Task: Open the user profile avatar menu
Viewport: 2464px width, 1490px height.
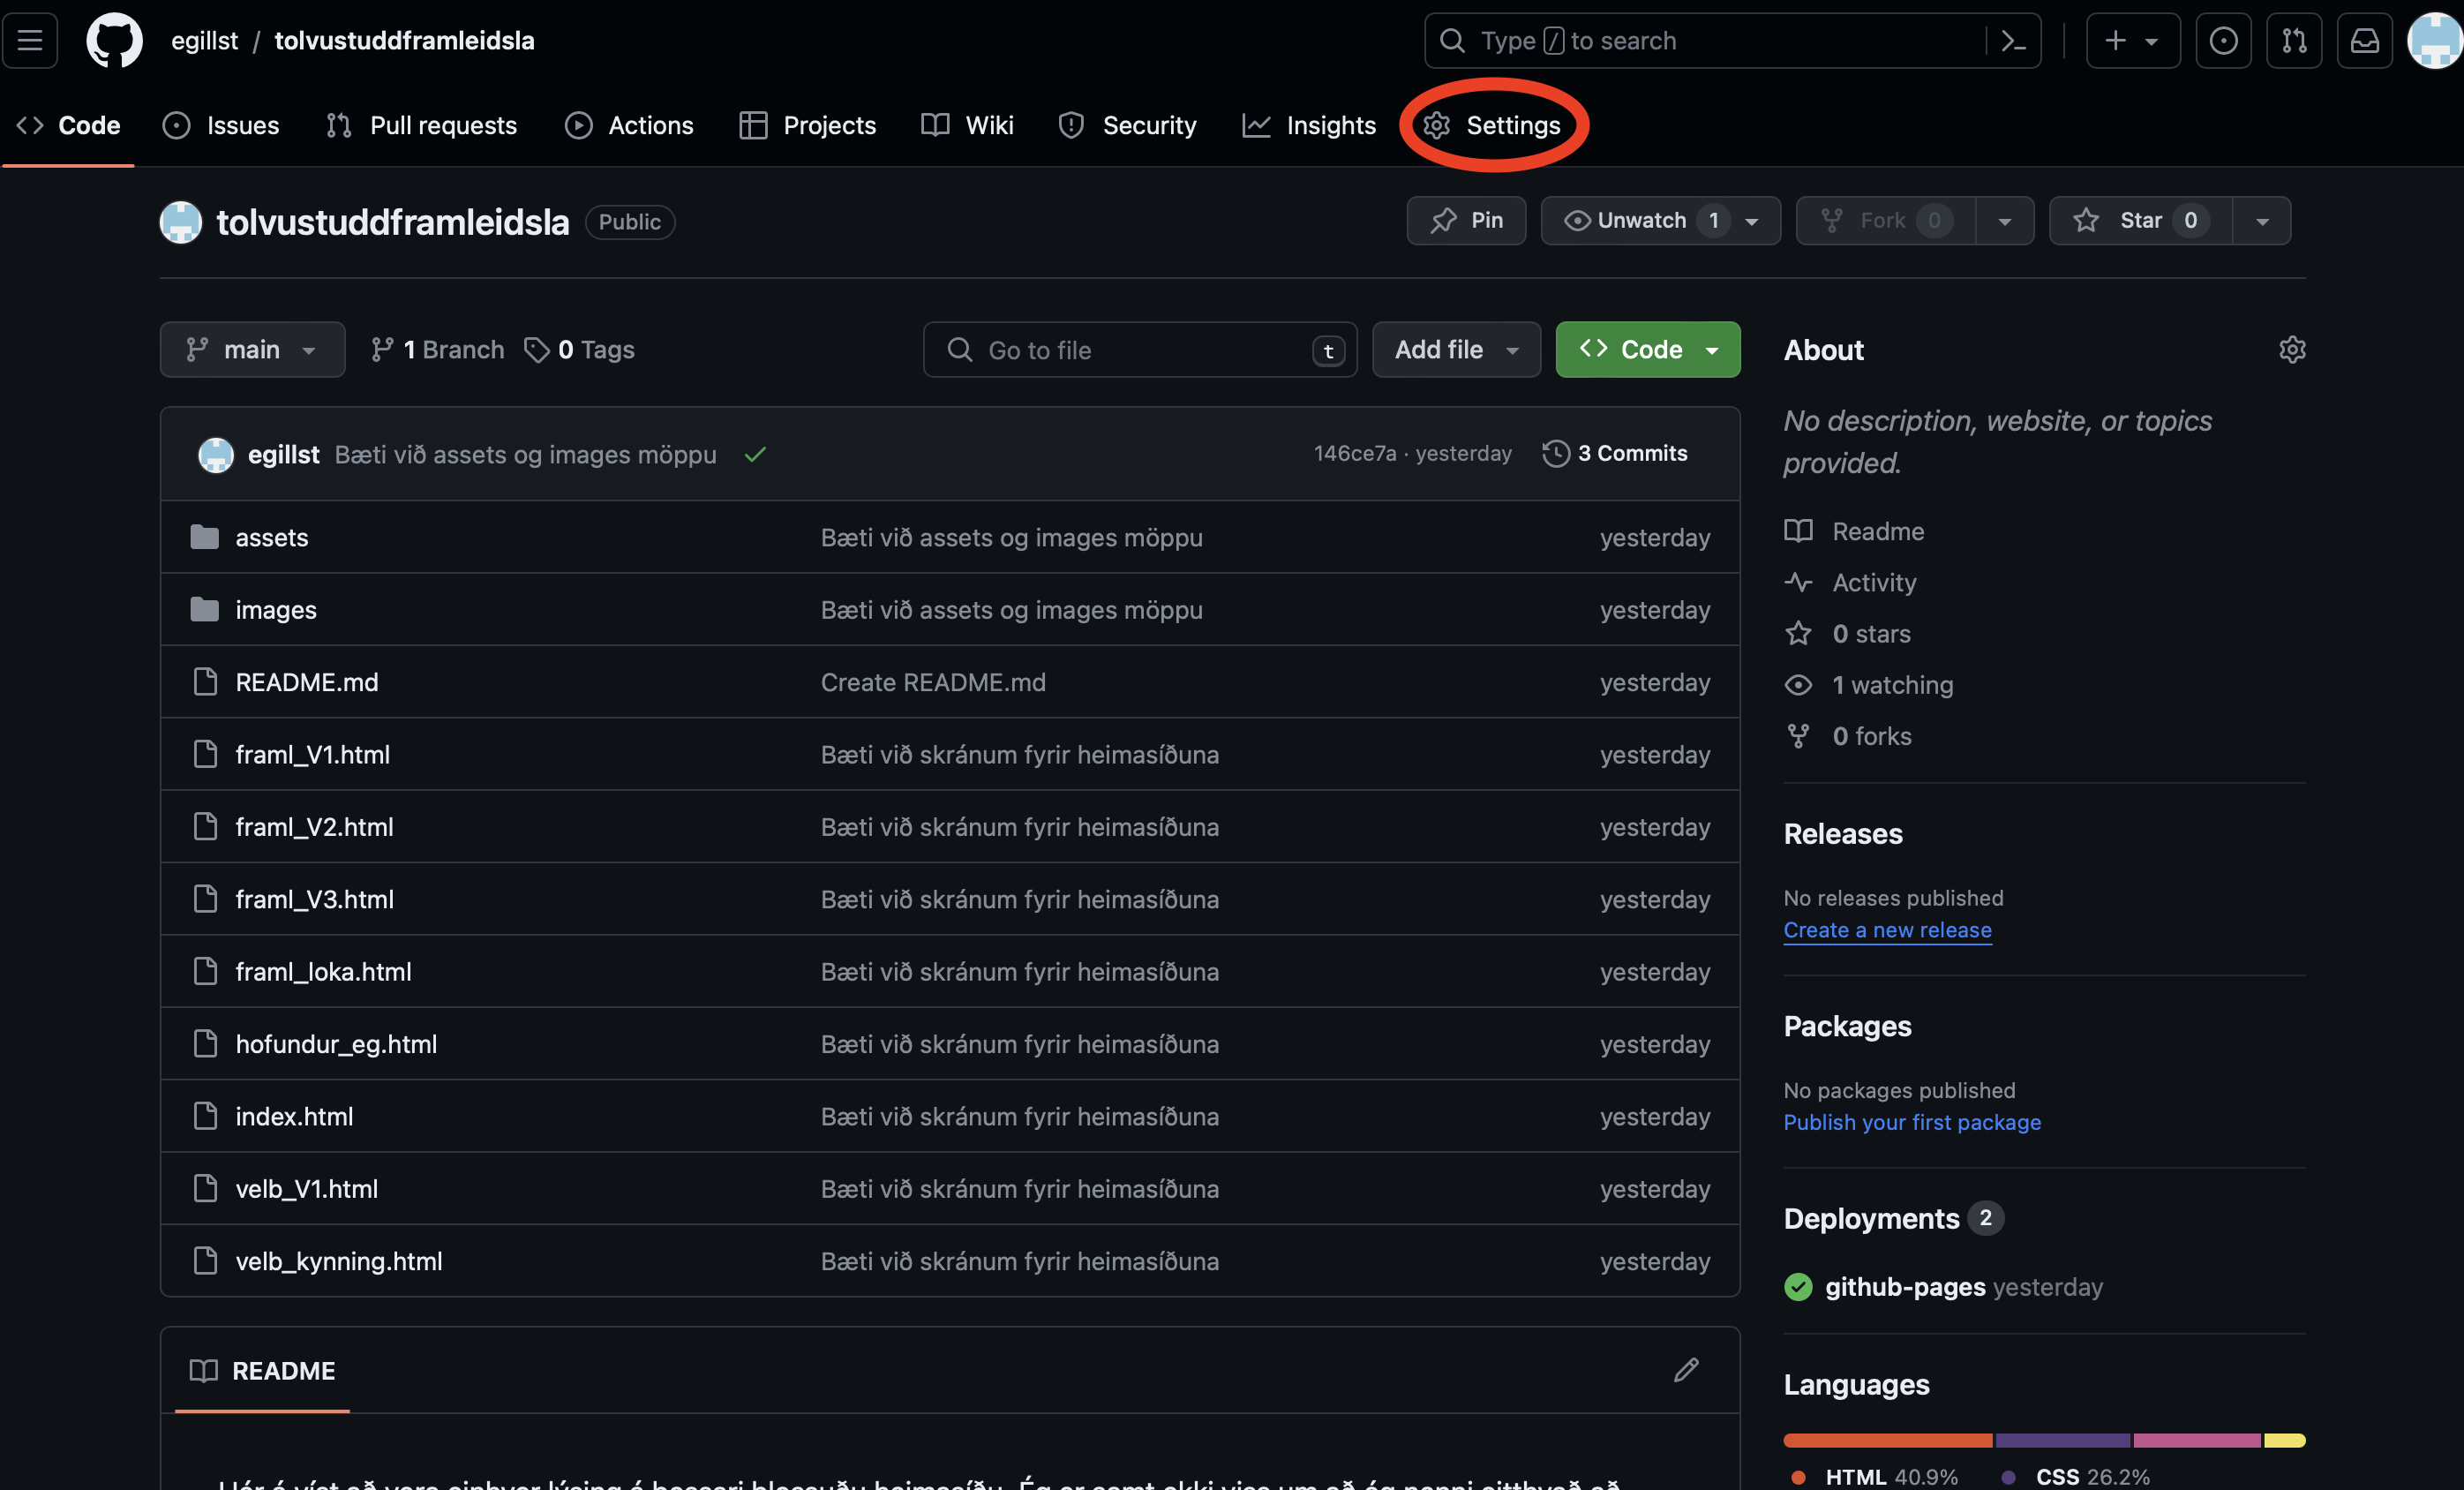Action: (2435, 41)
